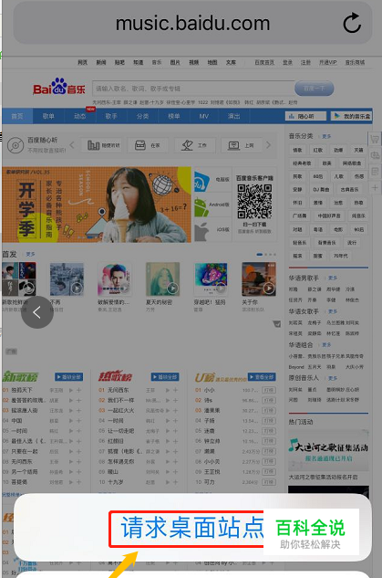Select the 古典音乐 category tag
382x578 pixels.
[x=349, y=190]
